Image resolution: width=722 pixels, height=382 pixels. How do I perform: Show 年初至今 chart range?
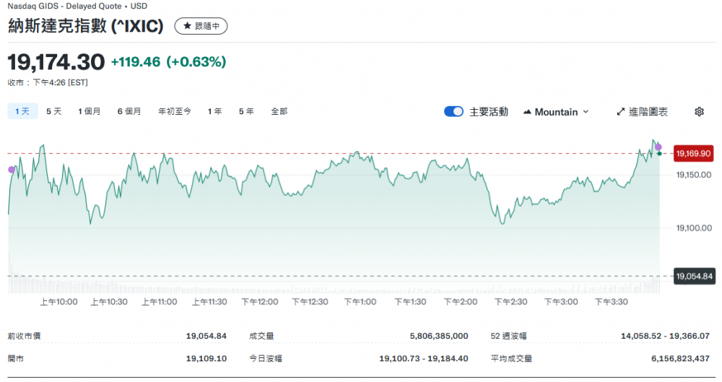click(175, 111)
